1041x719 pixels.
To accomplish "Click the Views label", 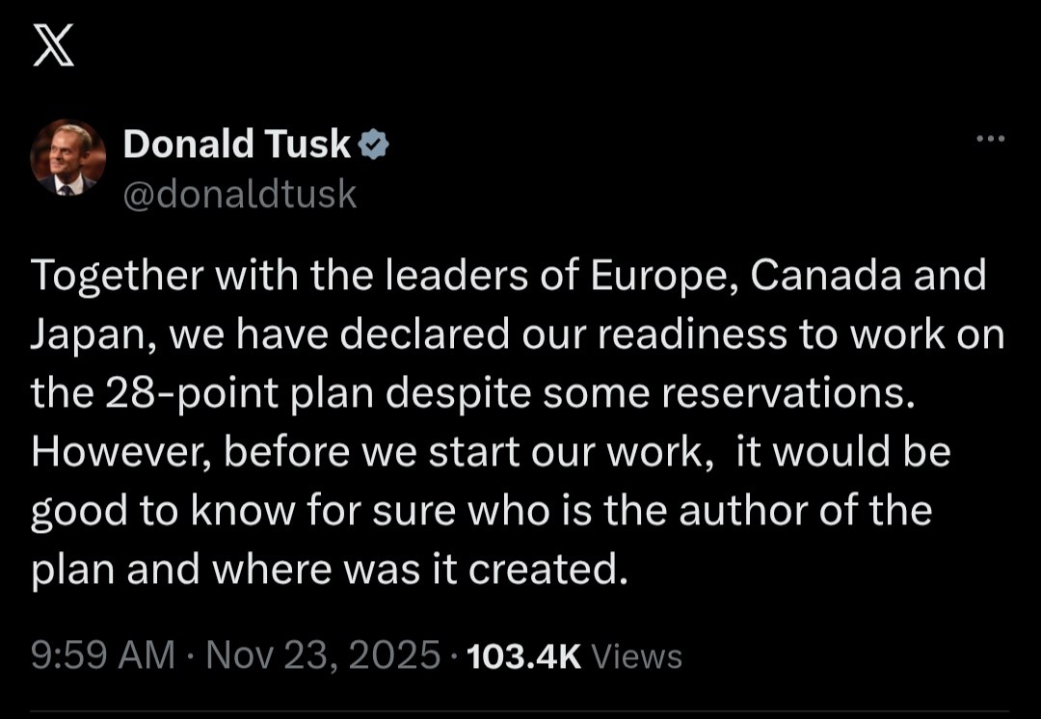I will pos(636,657).
